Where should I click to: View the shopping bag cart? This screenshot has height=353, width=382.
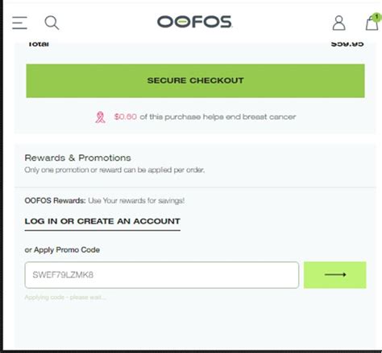(x=372, y=23)
